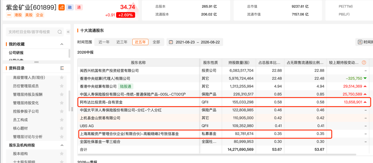Viewport: 373px width, 163px height.
Task: Collapse the 股东及机构持股 section
Action: pos(62,145)
